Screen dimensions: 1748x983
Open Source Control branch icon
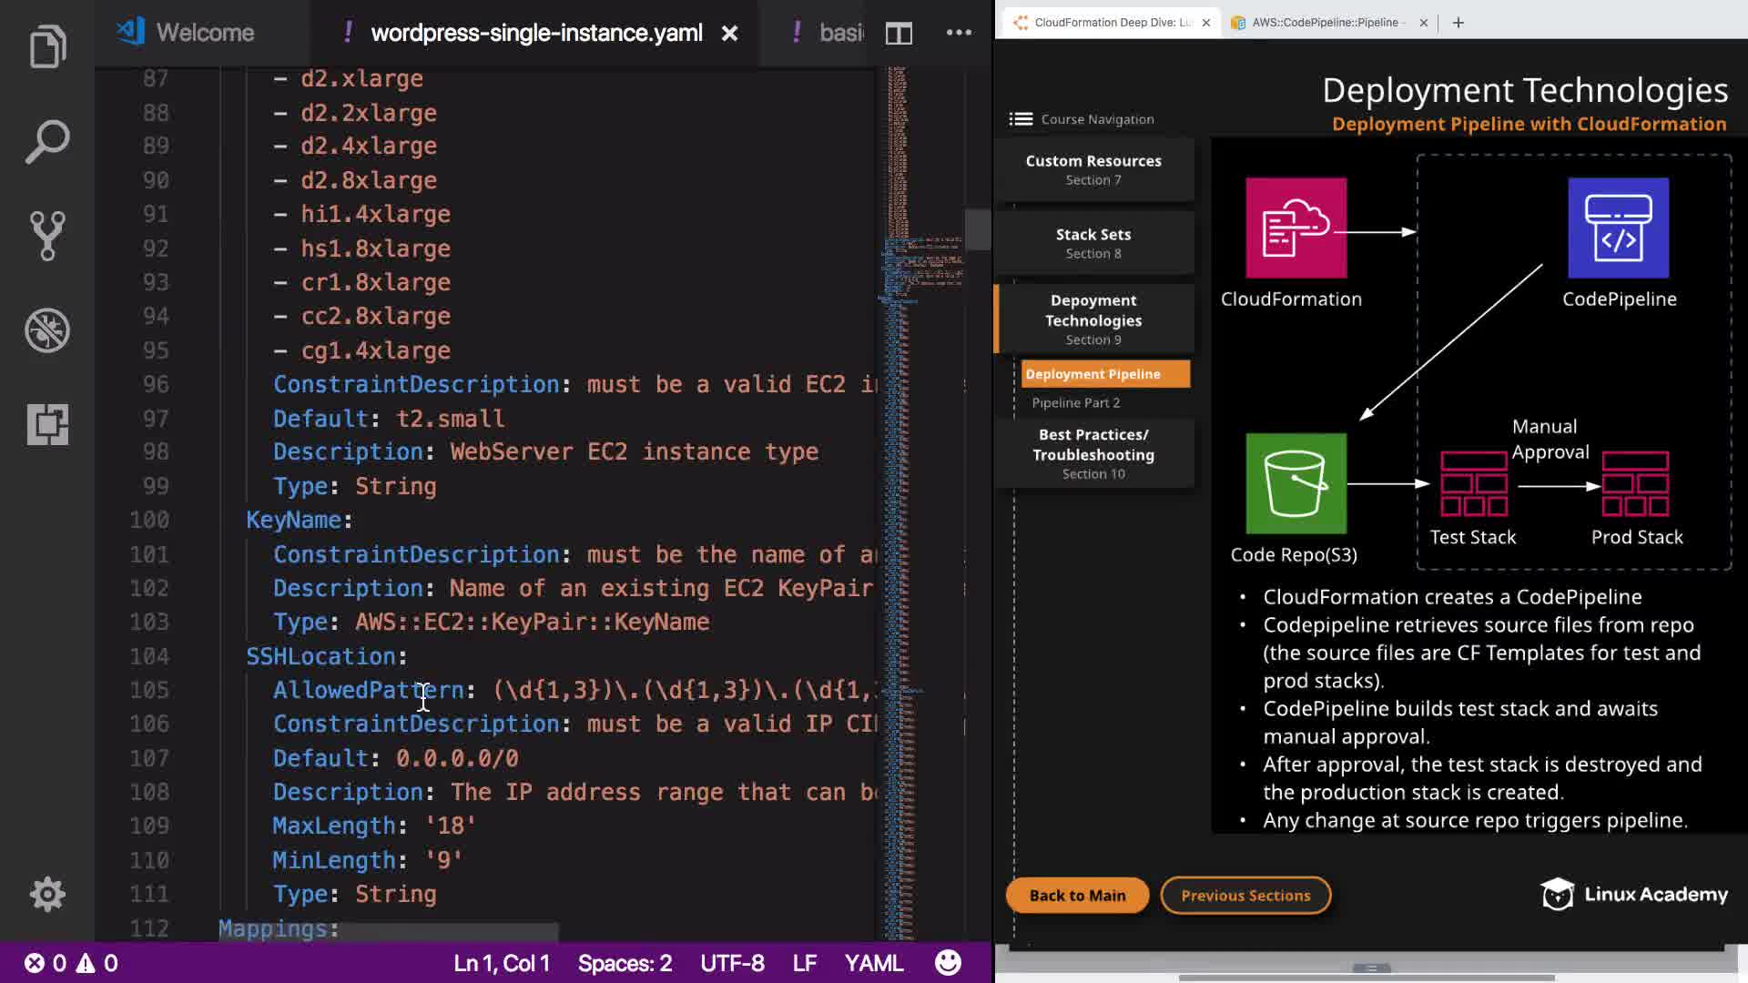coord(47,236)
